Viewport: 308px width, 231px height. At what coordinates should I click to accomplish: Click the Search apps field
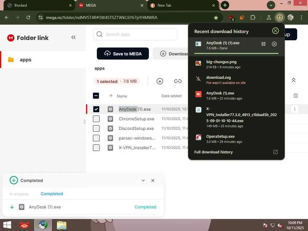click(x=135, y=34)
